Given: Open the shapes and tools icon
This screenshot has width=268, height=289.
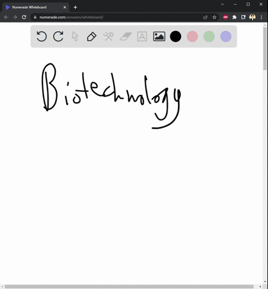Looking at the screenshot, I should click(108, 36).
